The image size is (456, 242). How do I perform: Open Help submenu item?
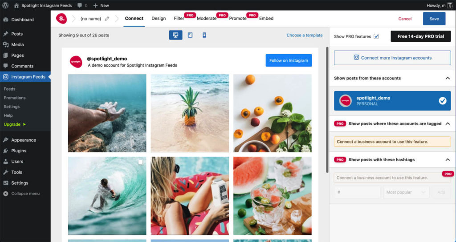(x=8, y=115)
